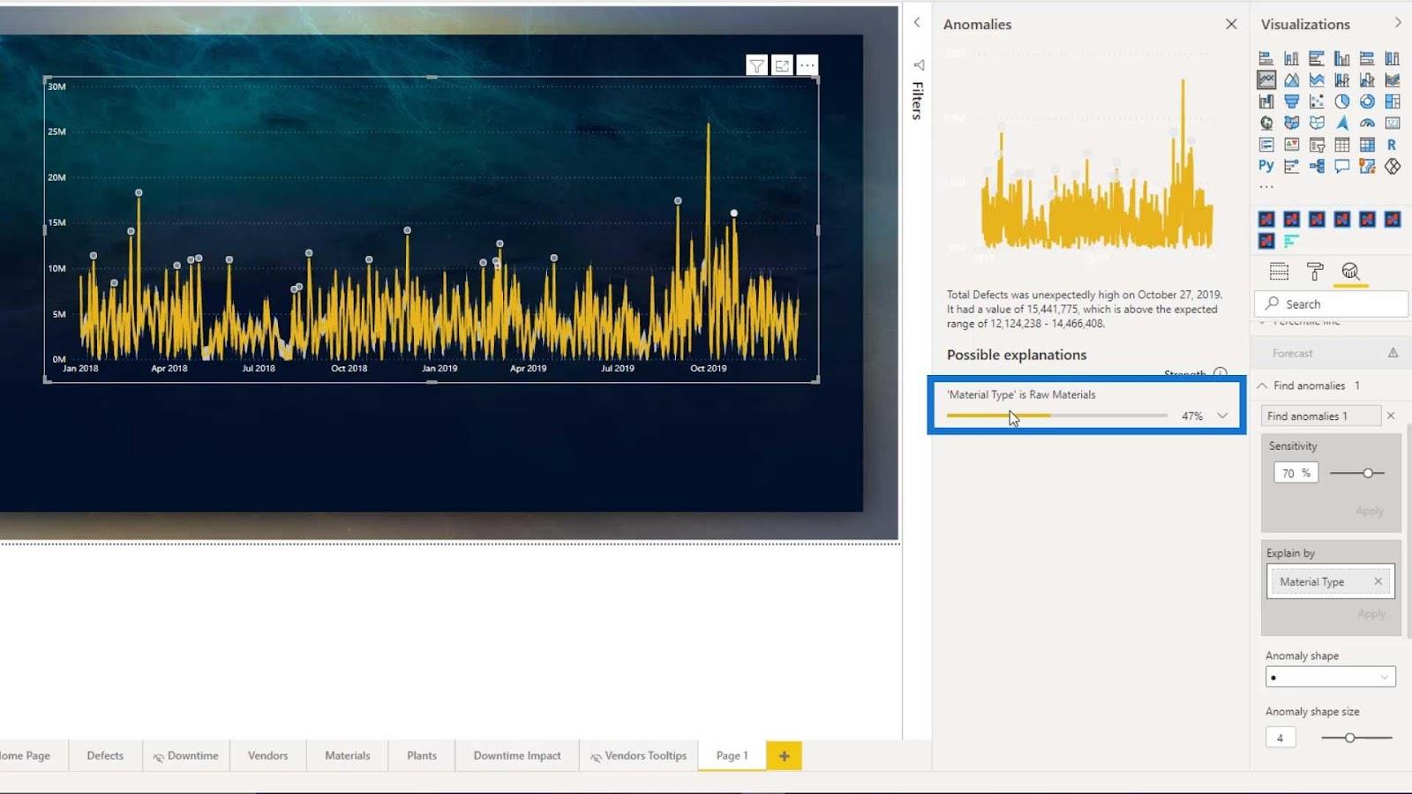Select the teal bars custom visual
The image size is (1412, 794).
[1291, 241]
